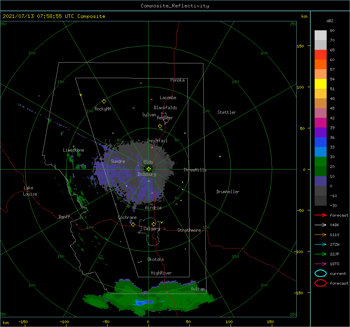The height and width of the screenshot is (327, 350).
Task: Click the white 04DK arrow icon
Action: click(x=320, y=225)
